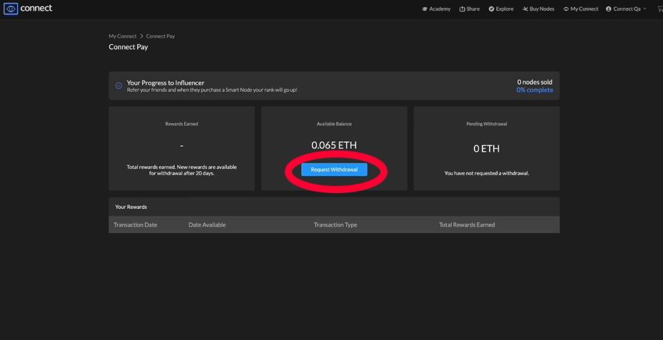Click 'You have not requested a withdrawal' text
The image size is (663, 340).
[x=487, y=173]
